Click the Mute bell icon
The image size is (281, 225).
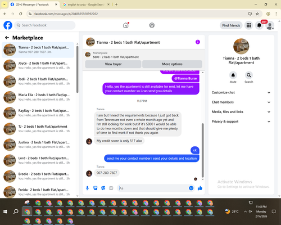coord(233,75)
